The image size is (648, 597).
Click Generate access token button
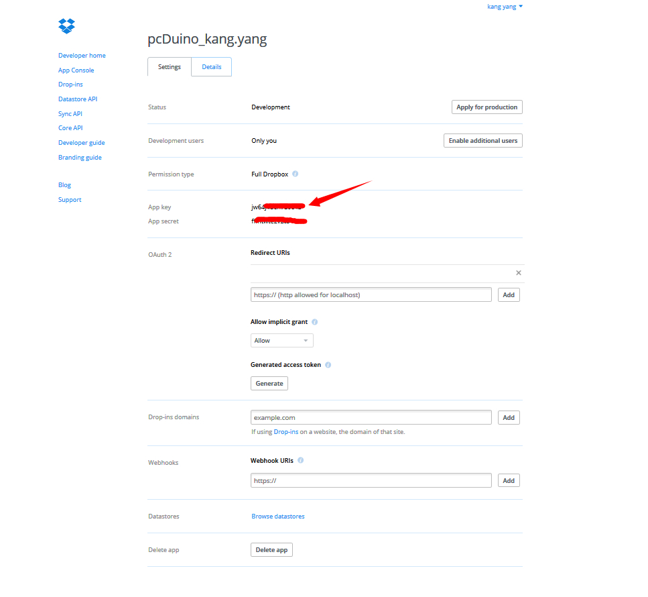click(x=269, y=384)
